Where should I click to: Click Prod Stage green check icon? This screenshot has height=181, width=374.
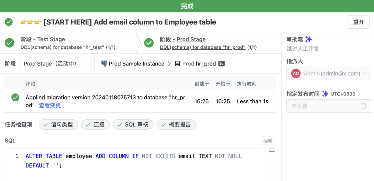149,43
